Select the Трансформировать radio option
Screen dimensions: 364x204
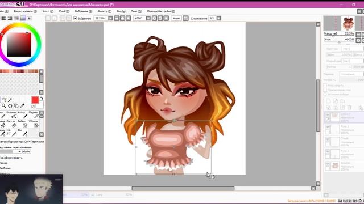(11, 158)
